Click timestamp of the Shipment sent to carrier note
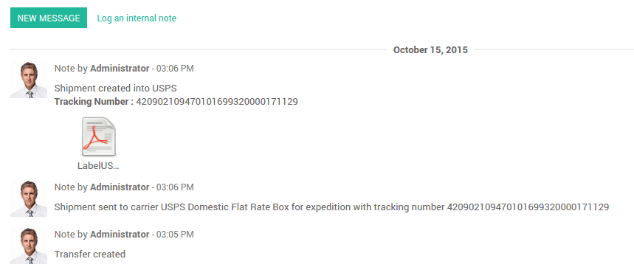The height and width of the screenshot is (270, 634). [x=175, y=187]
